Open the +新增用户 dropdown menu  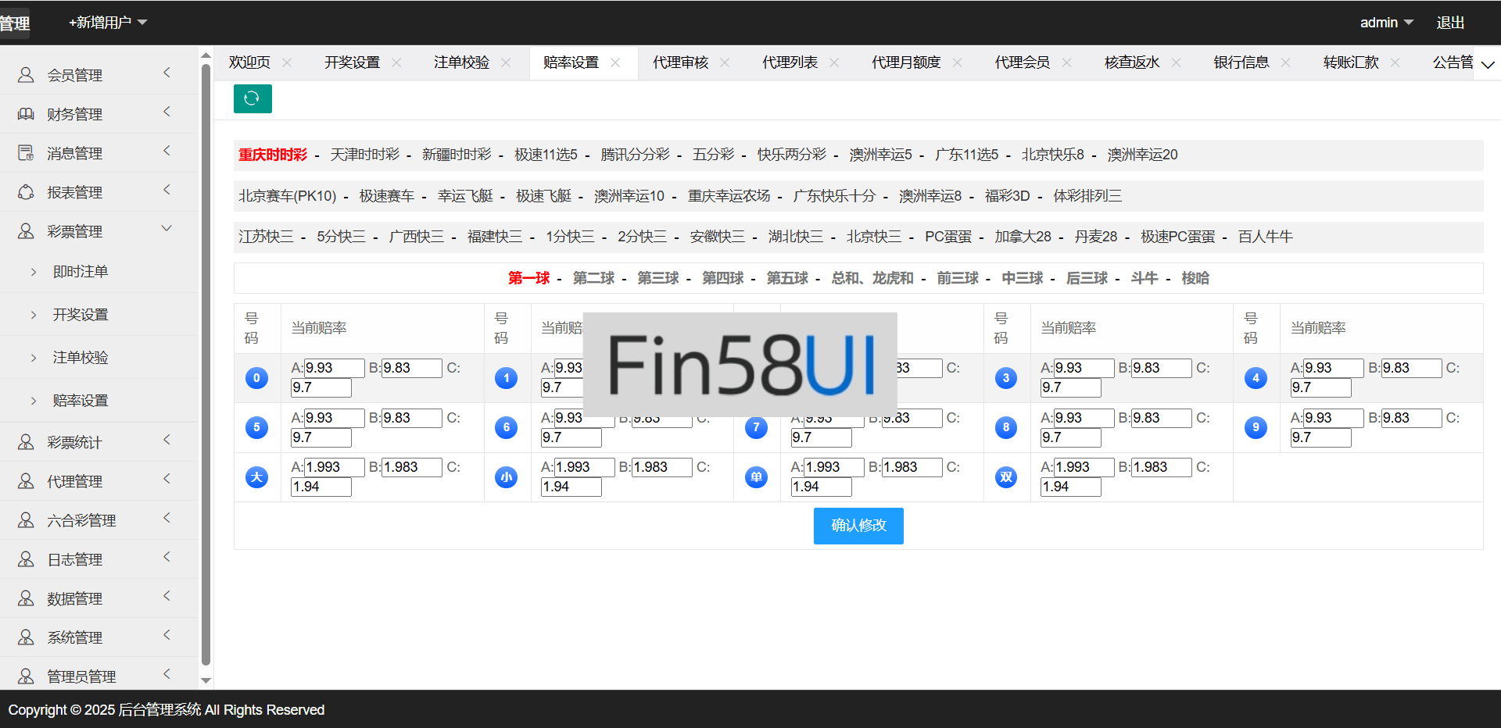click(108, 23)
